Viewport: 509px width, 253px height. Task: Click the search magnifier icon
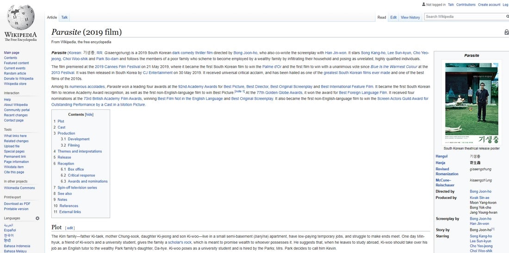coord(507,17)
